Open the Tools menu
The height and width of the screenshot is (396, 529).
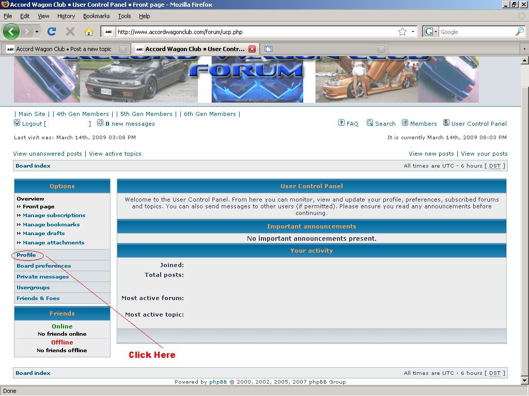[124, 16]
